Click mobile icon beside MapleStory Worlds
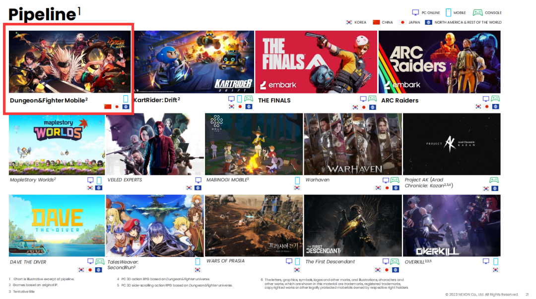Viewport: 536px width, 299px height. point(99,180)
